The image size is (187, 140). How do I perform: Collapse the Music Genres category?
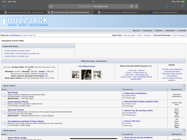(184, 130)
